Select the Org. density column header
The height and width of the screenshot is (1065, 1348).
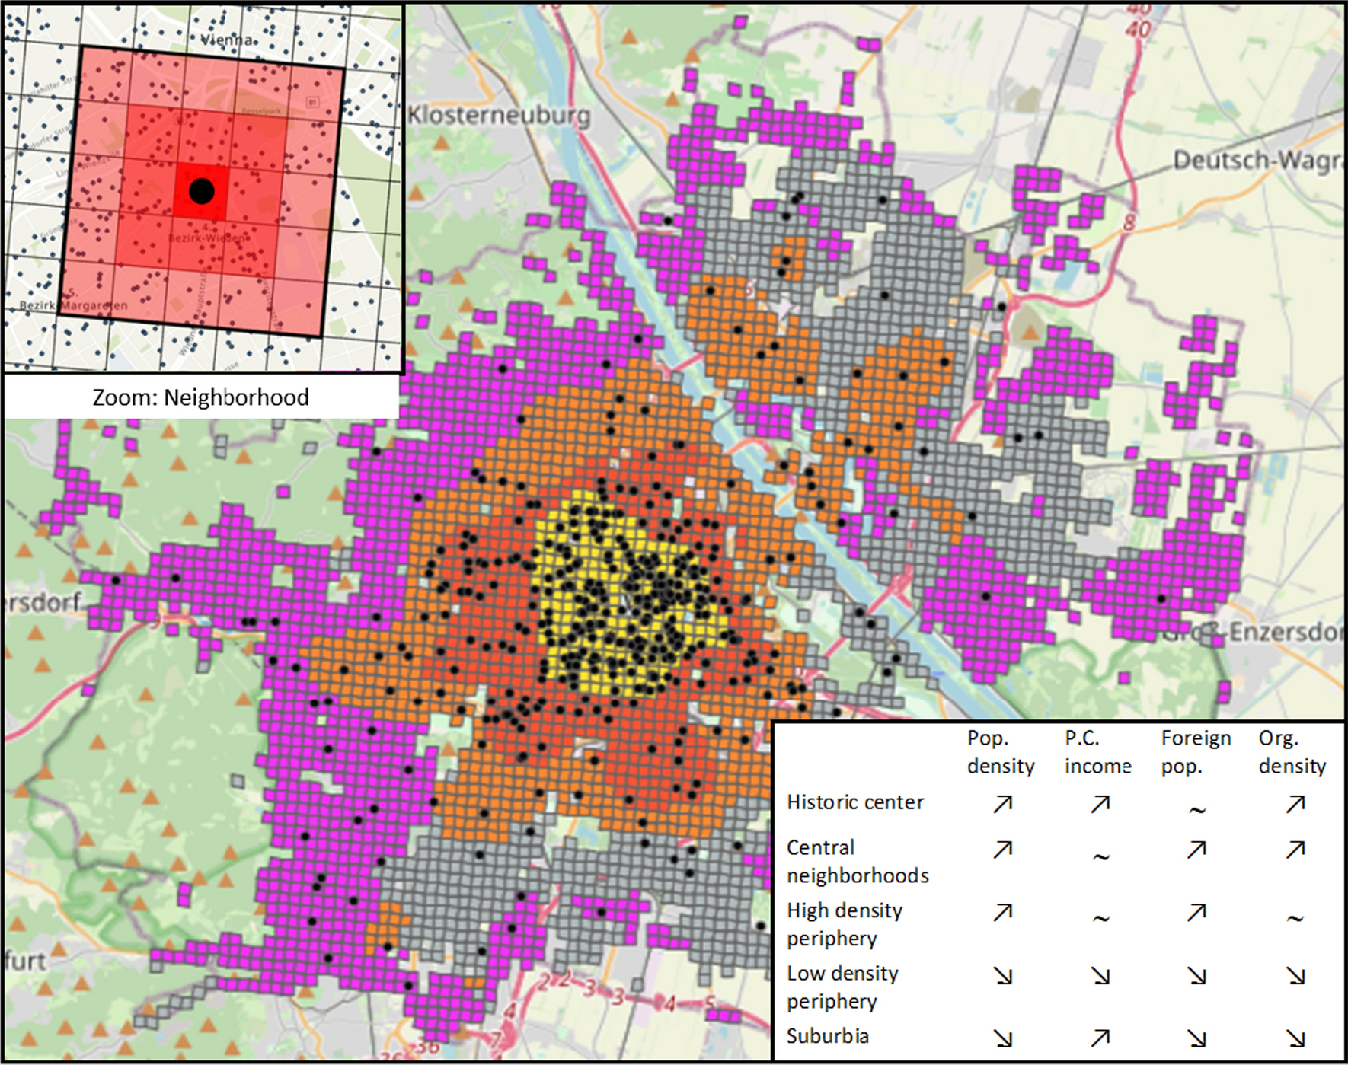coord(1292,752)
